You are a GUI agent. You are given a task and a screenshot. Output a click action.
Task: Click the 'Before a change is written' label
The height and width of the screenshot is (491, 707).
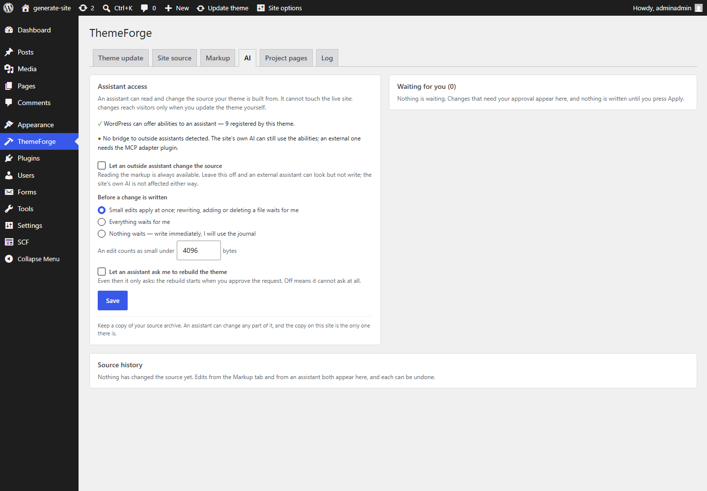[x=133, y=197]
